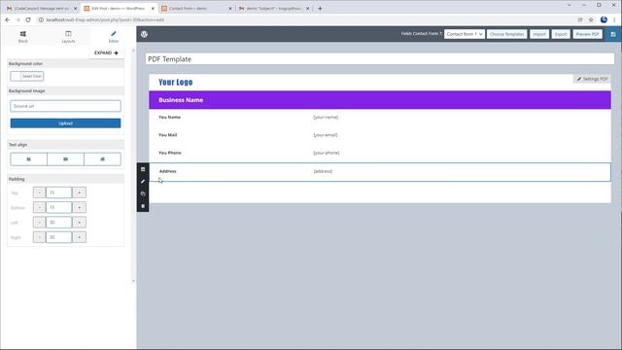Open browser three-dot menu

pos(614,19)
